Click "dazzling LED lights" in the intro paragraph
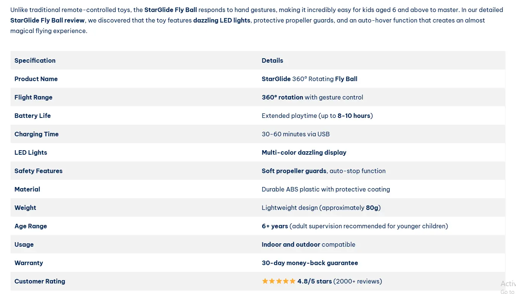516x294 pixels. click(x=222, y=20)
